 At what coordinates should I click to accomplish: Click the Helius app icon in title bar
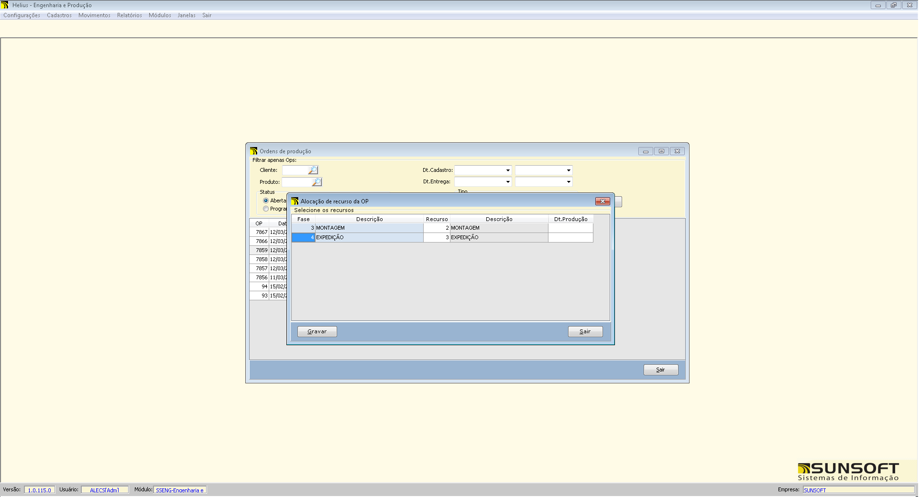tap(5, 5)
